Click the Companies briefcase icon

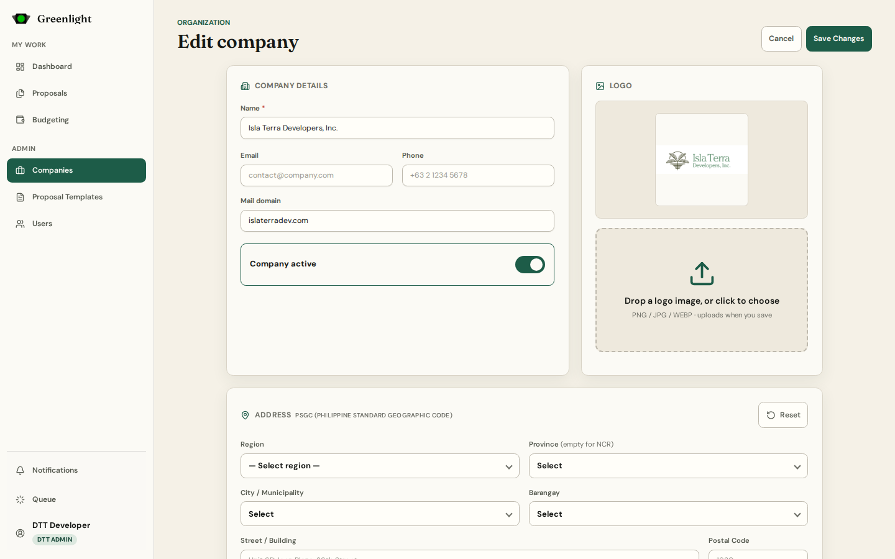[x=21, y=170]
